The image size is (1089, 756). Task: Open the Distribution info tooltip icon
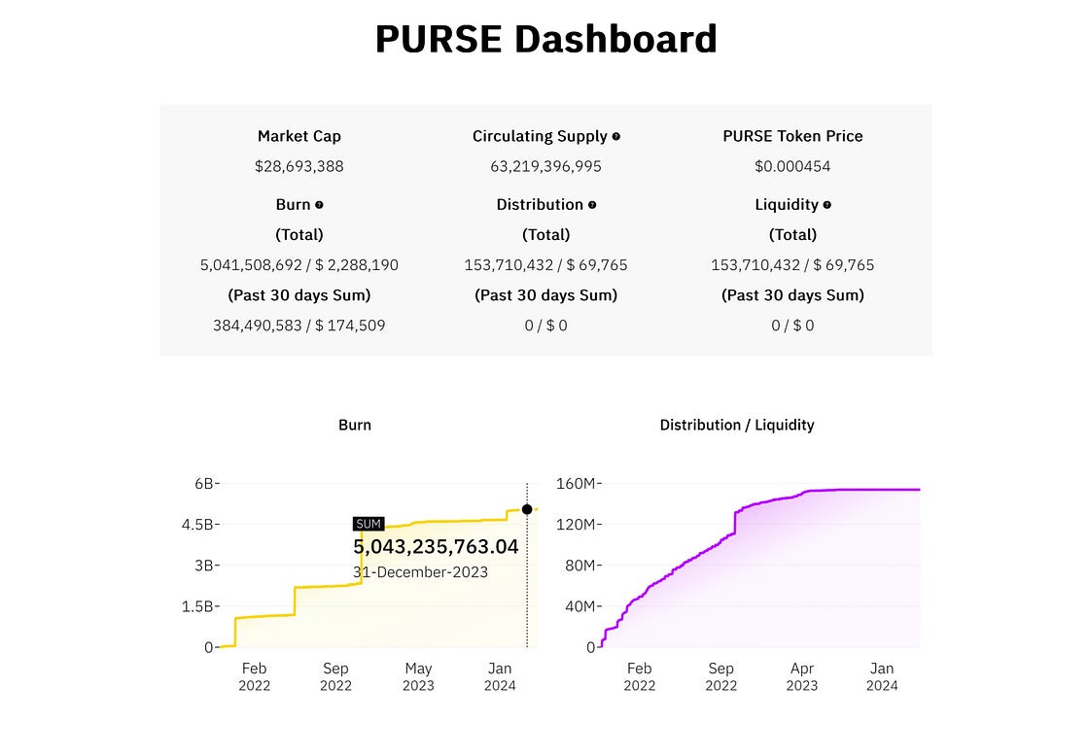tap(592, 205)
